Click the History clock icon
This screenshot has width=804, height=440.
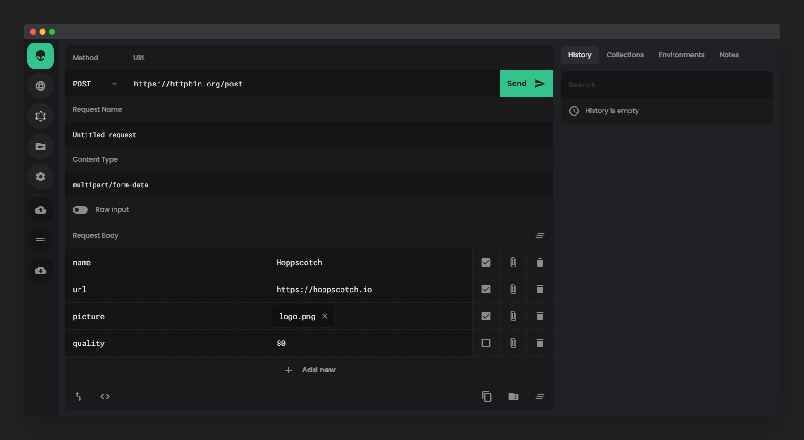coord(574,111)
